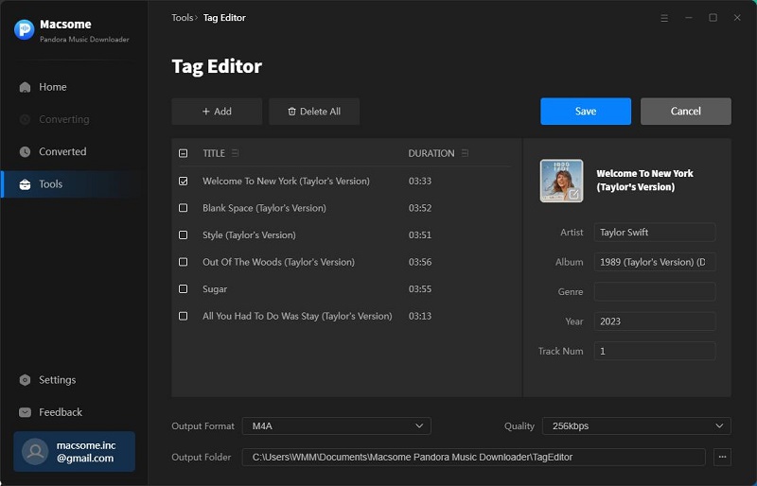Click the Tools toolbox icon

pyautogui.click(x=26, y=184)
